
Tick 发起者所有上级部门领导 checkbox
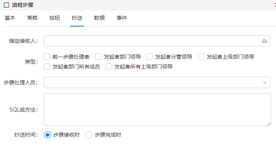[109, 67]
